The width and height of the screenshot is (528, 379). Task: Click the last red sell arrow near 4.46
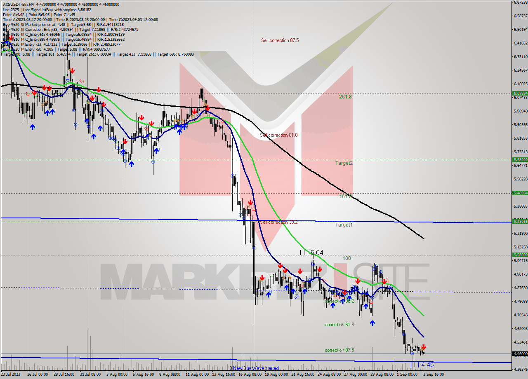click(424, 347)
